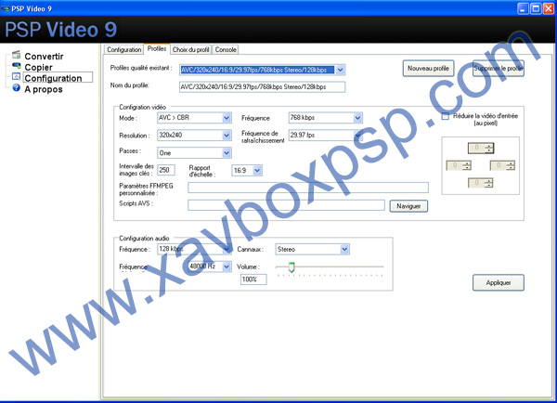
Task: Open the Copier section
Action: (x=38, y=67)
